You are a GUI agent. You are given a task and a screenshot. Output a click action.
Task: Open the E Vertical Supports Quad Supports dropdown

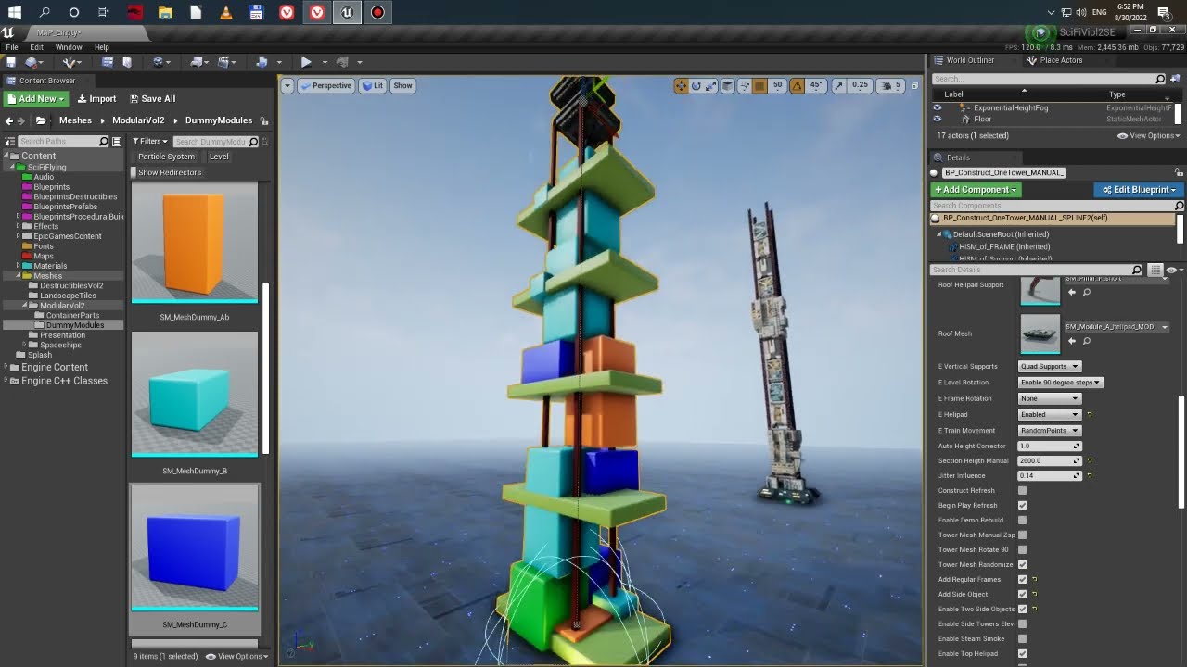(1050, 366)
